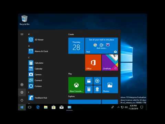Click the # section header
This screenshot has width=165, height=124.
29,34
